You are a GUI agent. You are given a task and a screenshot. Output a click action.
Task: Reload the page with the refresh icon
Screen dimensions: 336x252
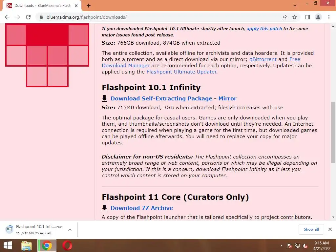pyautogui.click(x=28, y=17)
